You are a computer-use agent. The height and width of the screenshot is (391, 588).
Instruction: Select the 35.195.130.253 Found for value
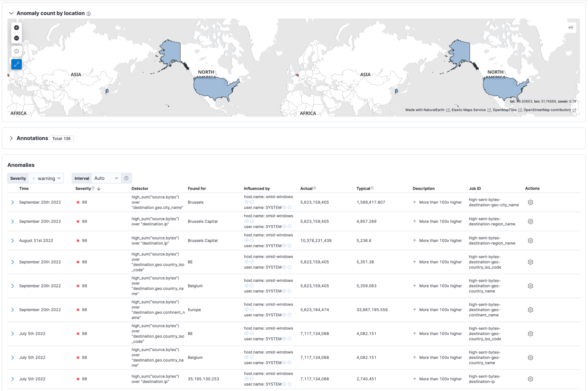(x=203, y=379)
